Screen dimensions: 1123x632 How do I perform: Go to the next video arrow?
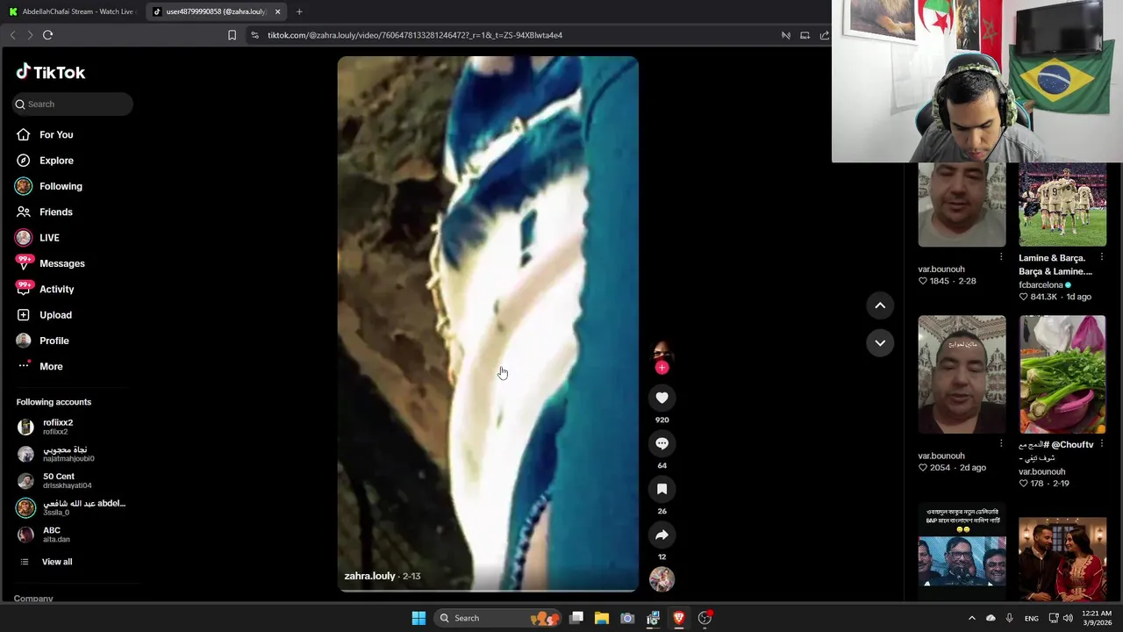(x=880, y=342)
